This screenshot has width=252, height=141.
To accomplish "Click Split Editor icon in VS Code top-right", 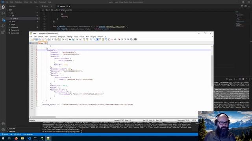I will 246,6.
